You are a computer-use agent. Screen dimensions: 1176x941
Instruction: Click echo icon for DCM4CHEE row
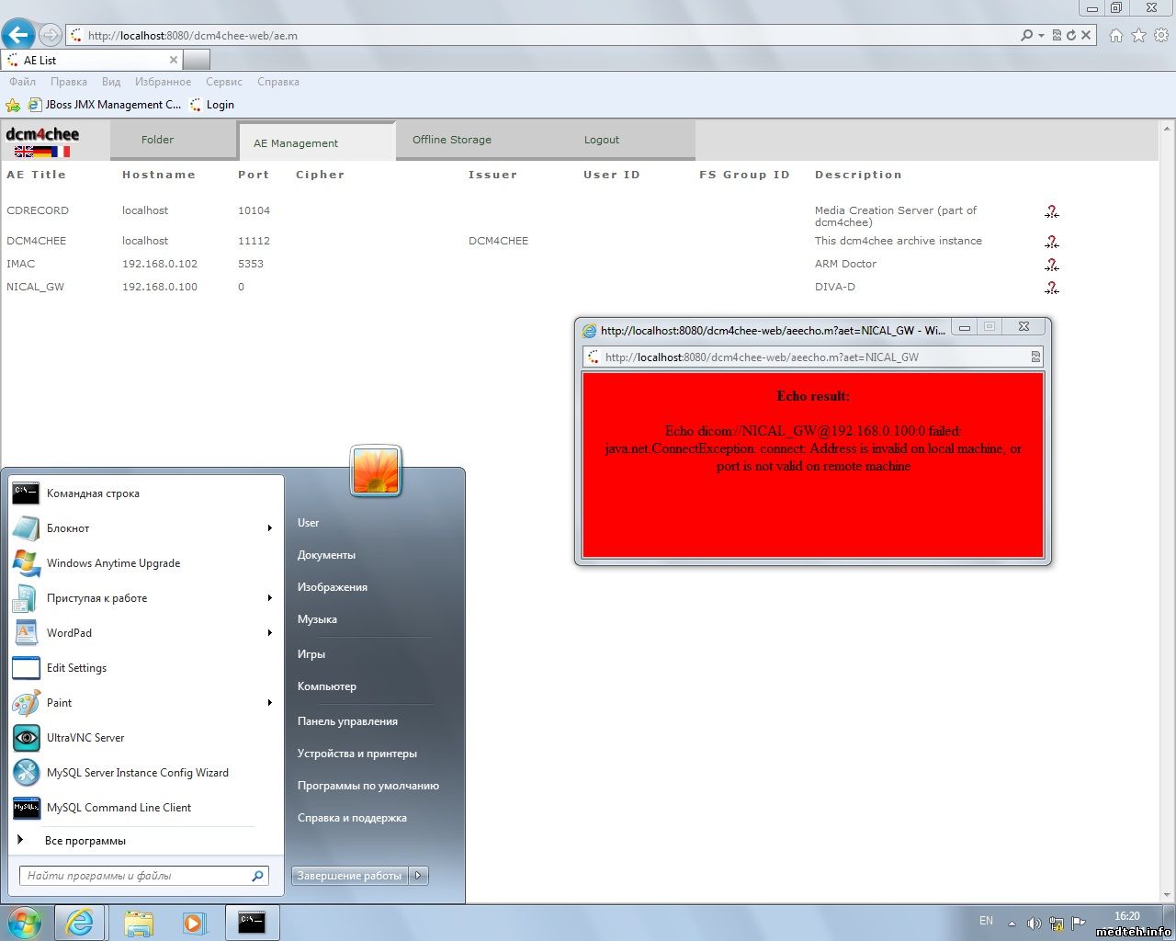click(x=1052, y=242)
